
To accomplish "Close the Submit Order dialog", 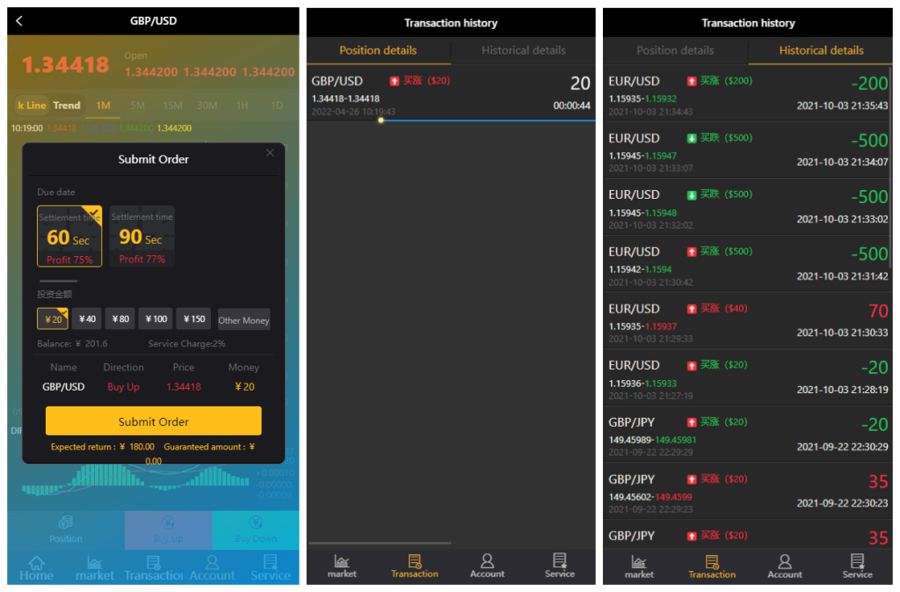I will (x=270, y=153).
